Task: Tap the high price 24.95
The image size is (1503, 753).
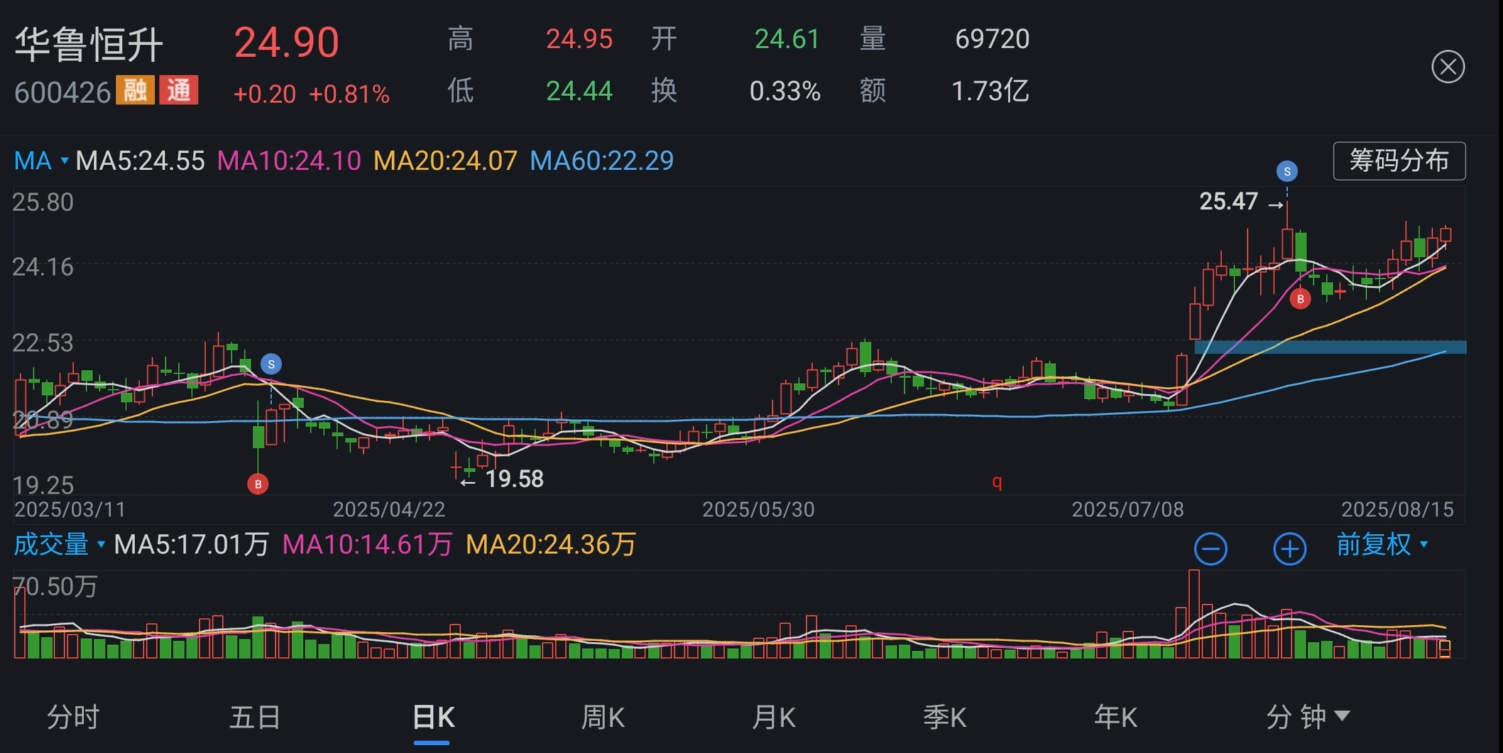Action: click(x=579, y=39)
